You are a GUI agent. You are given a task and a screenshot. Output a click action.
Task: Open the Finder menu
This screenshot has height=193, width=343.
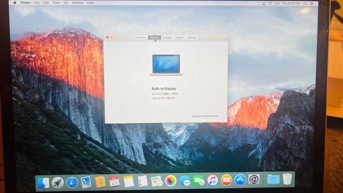pos(25,3)
